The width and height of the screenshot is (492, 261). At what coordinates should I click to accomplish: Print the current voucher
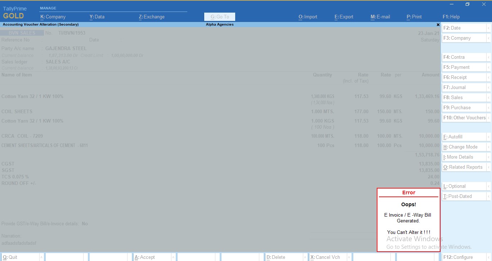[413, 17]
